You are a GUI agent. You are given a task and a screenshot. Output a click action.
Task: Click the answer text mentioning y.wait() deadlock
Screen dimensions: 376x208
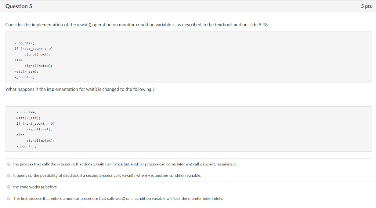click(107, 176)
